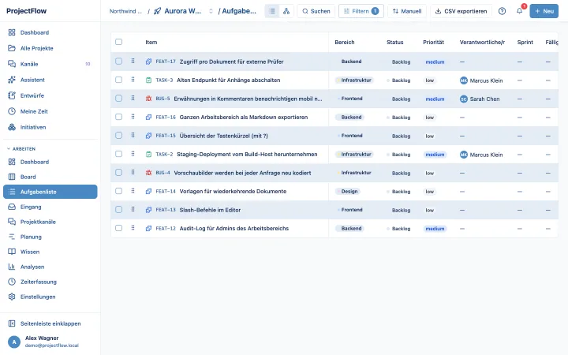Open Bereich Infrastruktur cell for TASK-3

354,80
